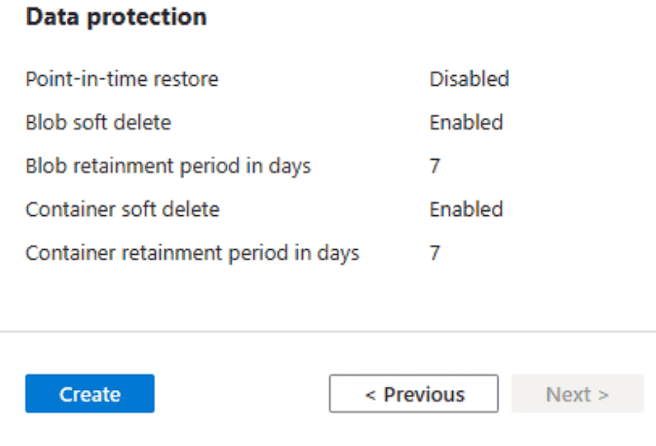Click the greyed-out Next button
Screen dimensions: 656x446
pos(577,394)
